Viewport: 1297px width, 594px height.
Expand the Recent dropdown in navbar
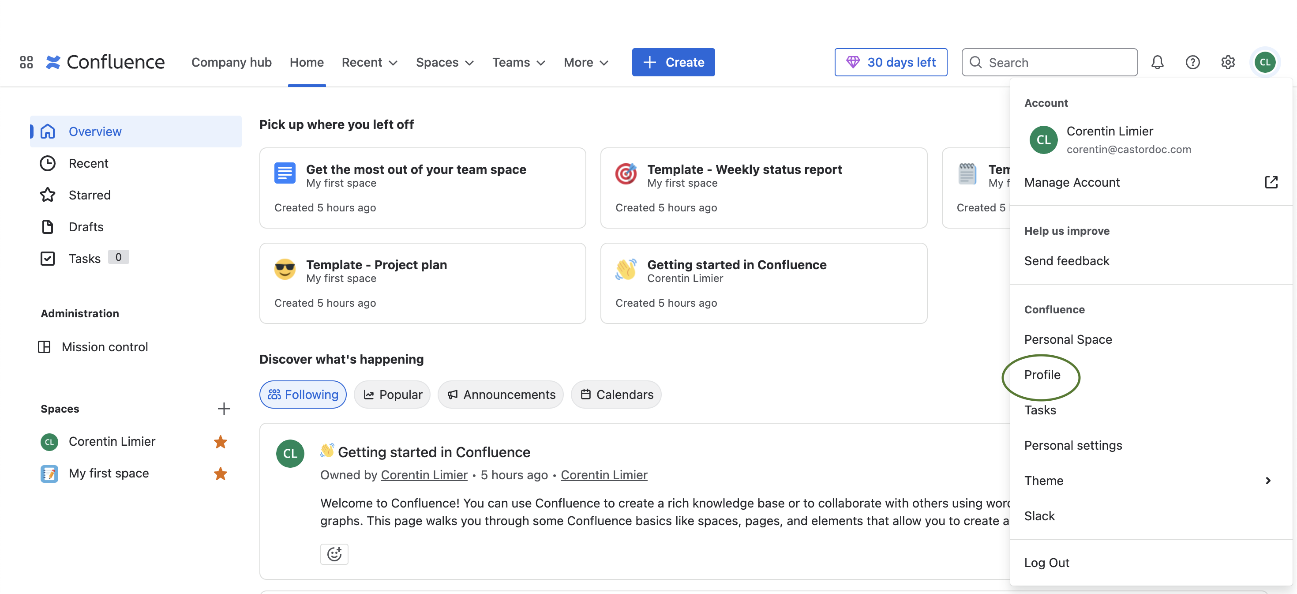[370, 62]
